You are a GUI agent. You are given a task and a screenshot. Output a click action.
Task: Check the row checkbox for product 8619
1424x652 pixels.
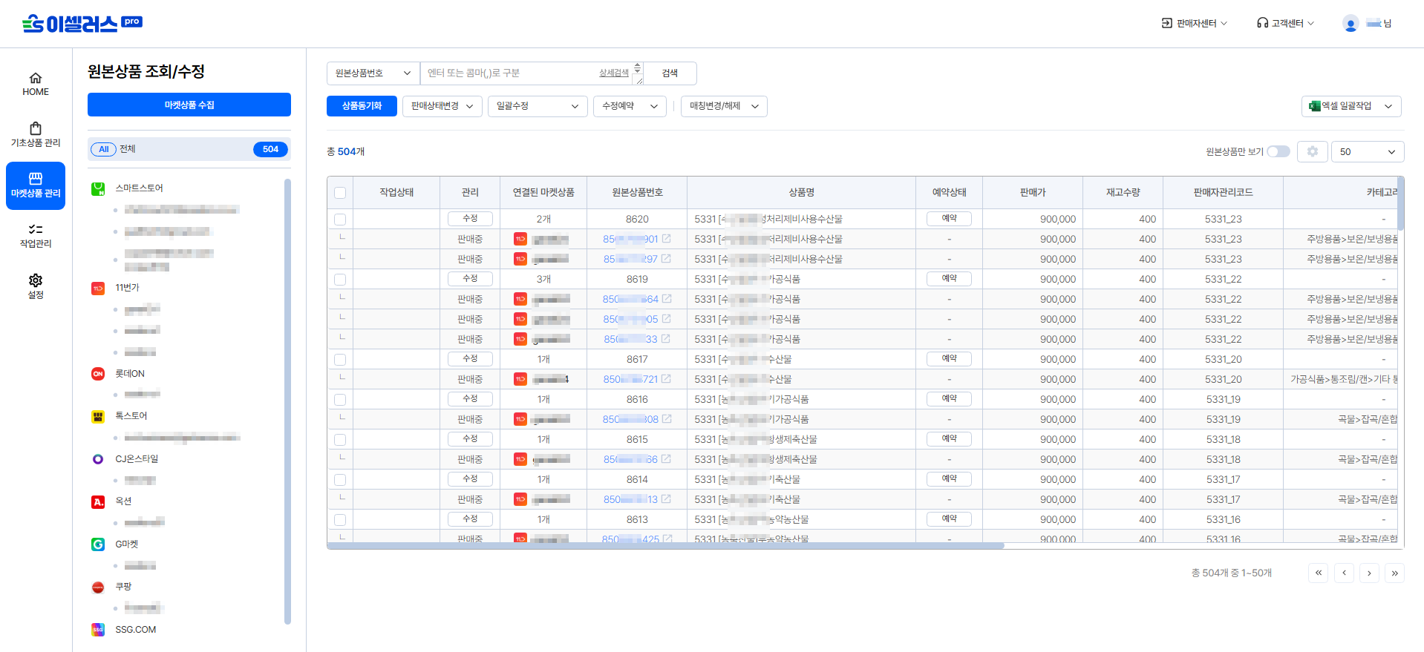click(x=340, y=280)
